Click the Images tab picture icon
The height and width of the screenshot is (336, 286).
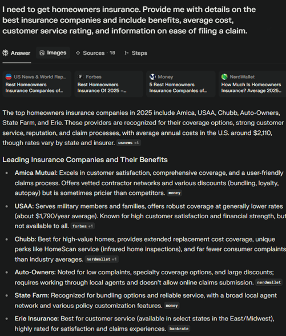tap(42, 53)
